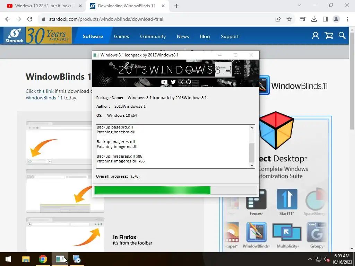Open the fifth taskbar app icon
This screenshot has width=355, height=266.
click(77, 259)
